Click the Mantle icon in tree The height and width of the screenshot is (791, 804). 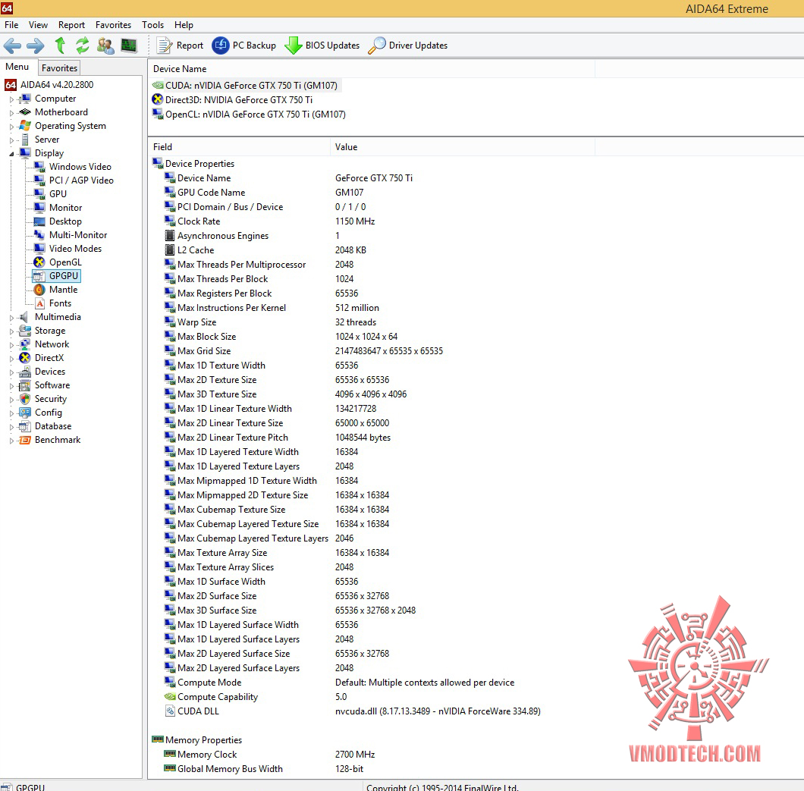pos(39,290)
